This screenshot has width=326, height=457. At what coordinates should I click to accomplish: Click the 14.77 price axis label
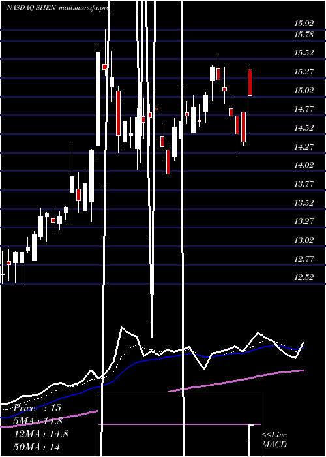coord(304,109)
